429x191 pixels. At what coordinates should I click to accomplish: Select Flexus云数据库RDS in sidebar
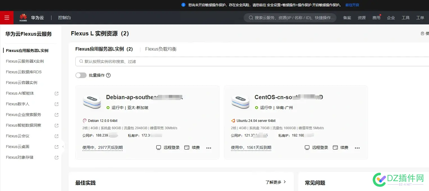point(24,72)
